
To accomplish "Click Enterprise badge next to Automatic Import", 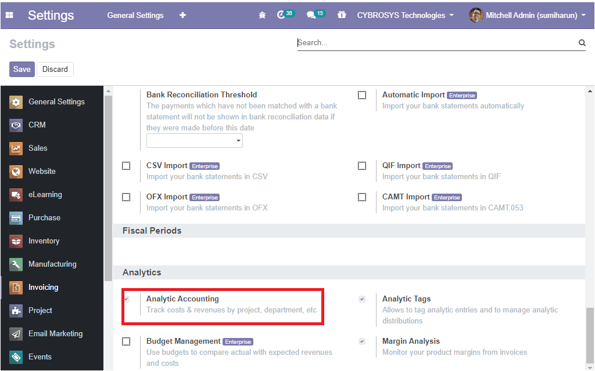I will click(x=462, y=96).
